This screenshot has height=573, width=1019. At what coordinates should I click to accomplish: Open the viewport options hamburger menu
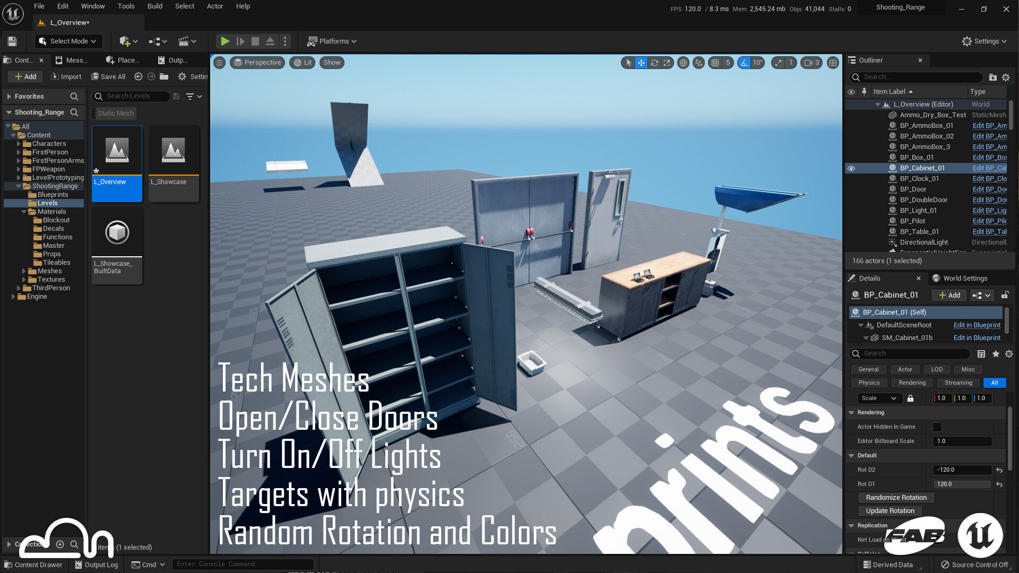219,63
